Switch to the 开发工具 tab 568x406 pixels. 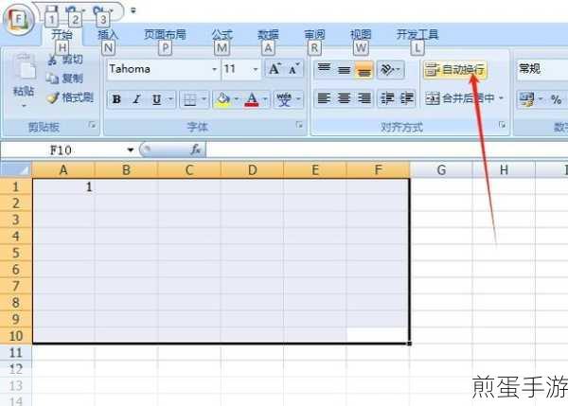pyautogui.click(x=417, y=35)
